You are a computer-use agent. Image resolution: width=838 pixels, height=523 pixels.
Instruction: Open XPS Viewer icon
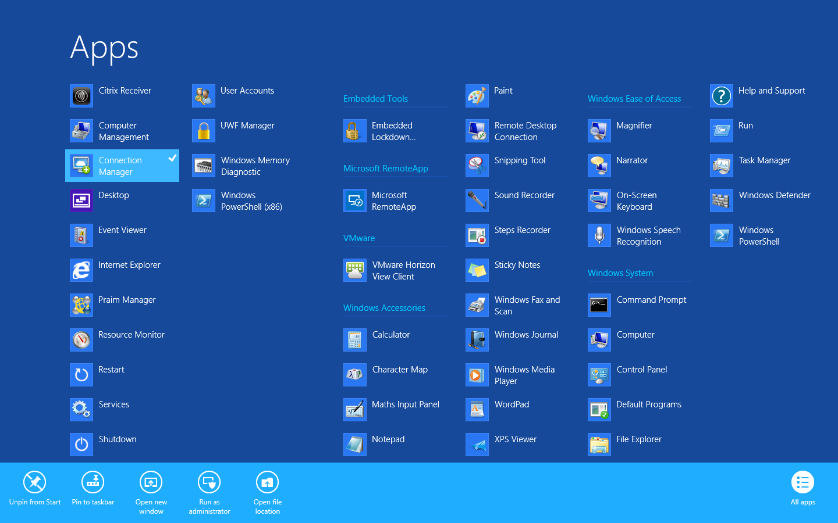pyautogui.click(x=477, y=445)
